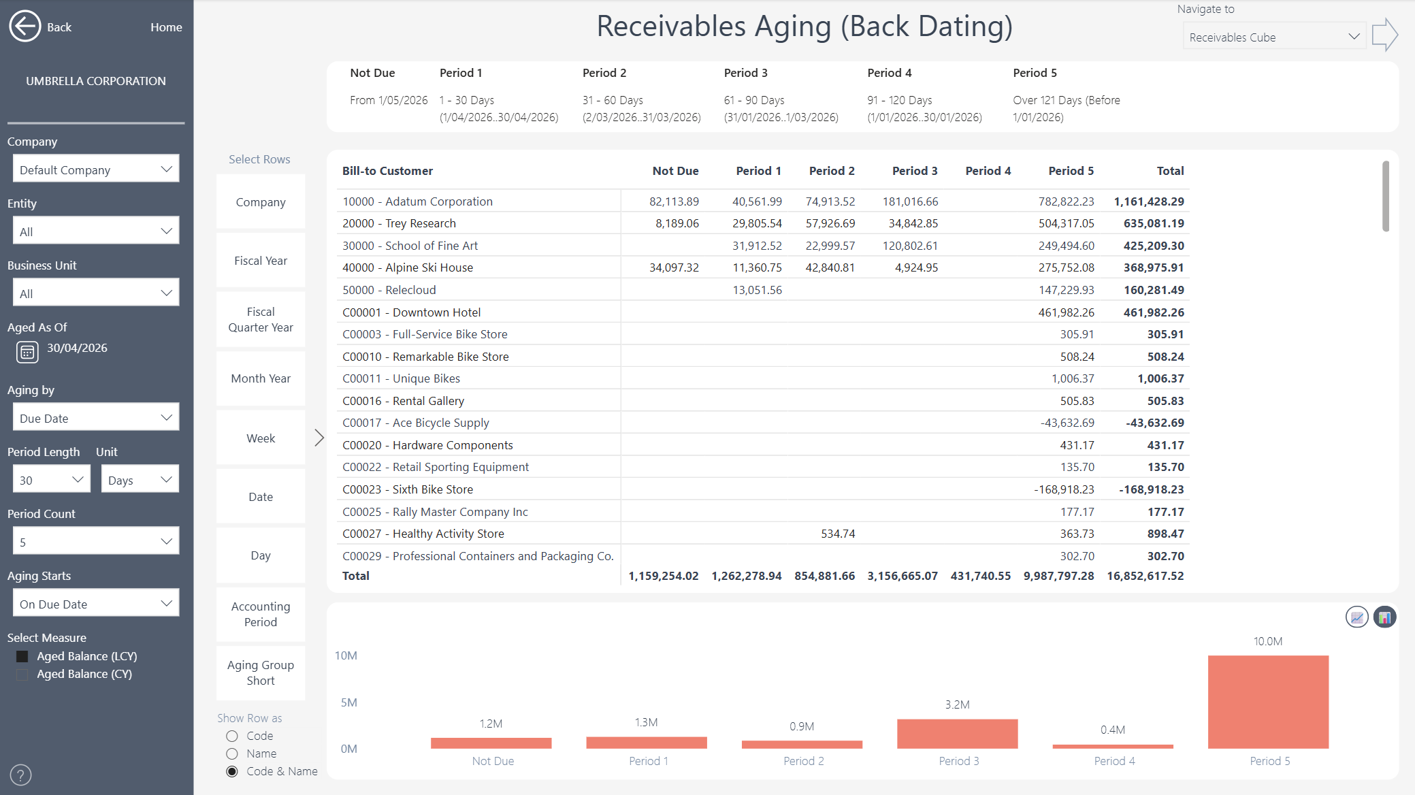Open the Aged As Of calendar icon
Screen dimensions: 1415x795
pyautogui.click(x=27, y=352)
